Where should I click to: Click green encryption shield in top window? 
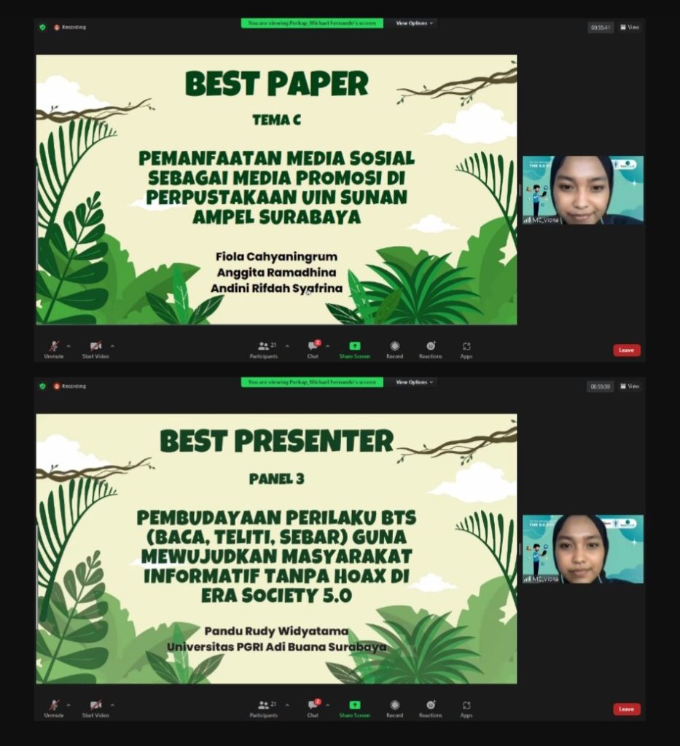point(42,27)
